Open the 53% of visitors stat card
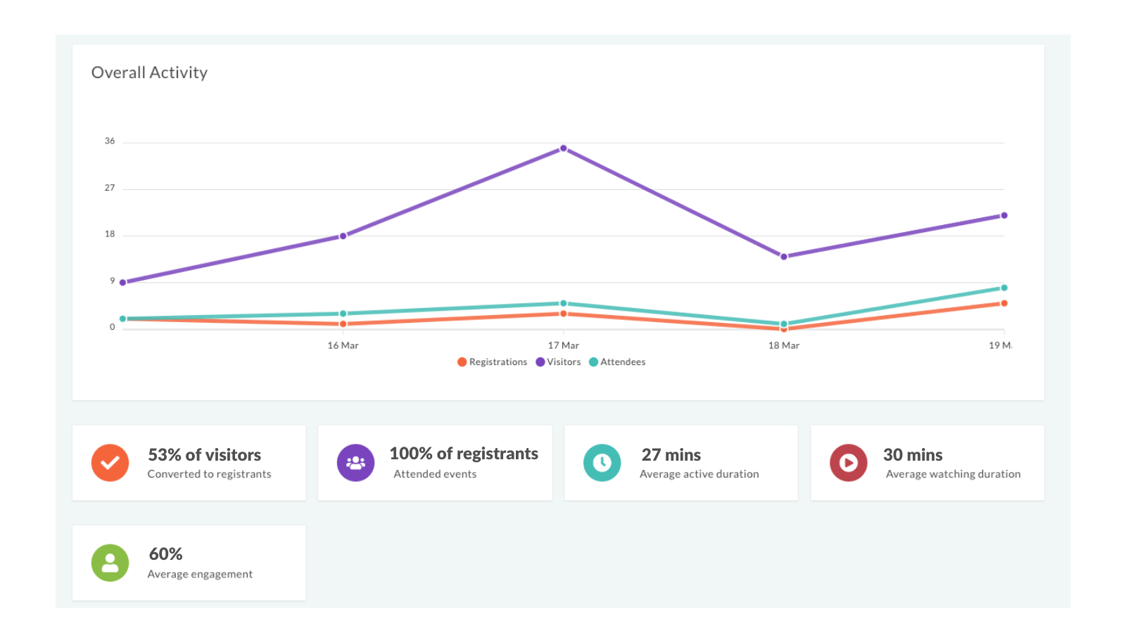1126x633 pixels. click(189, 462)
